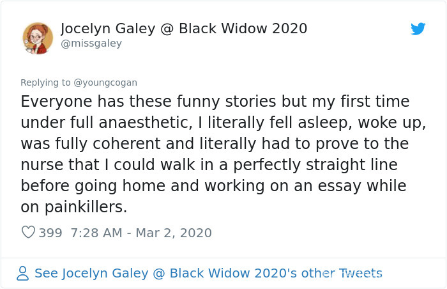
Task: Click the "working on an essay" phrase
Action: (283, 186)
